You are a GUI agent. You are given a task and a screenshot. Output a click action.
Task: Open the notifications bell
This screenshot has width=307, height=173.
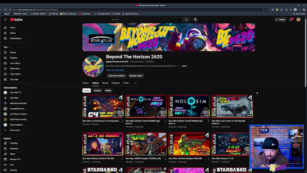291,19
